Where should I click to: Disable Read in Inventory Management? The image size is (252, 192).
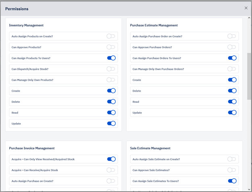click(x=111, y=113)
